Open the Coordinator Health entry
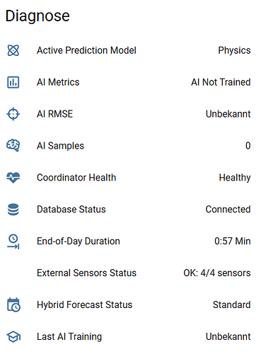261x354 pixels. [130, 178]
